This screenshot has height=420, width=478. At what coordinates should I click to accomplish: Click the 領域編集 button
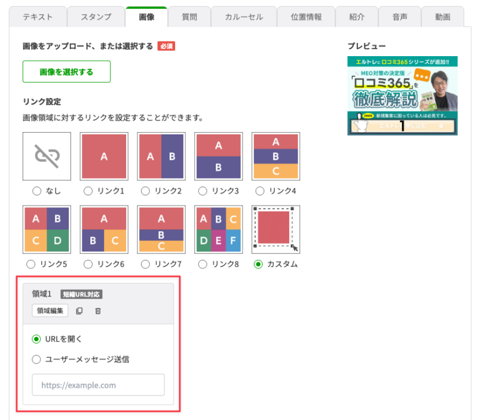pyautogui.click(x=50, y=311)
